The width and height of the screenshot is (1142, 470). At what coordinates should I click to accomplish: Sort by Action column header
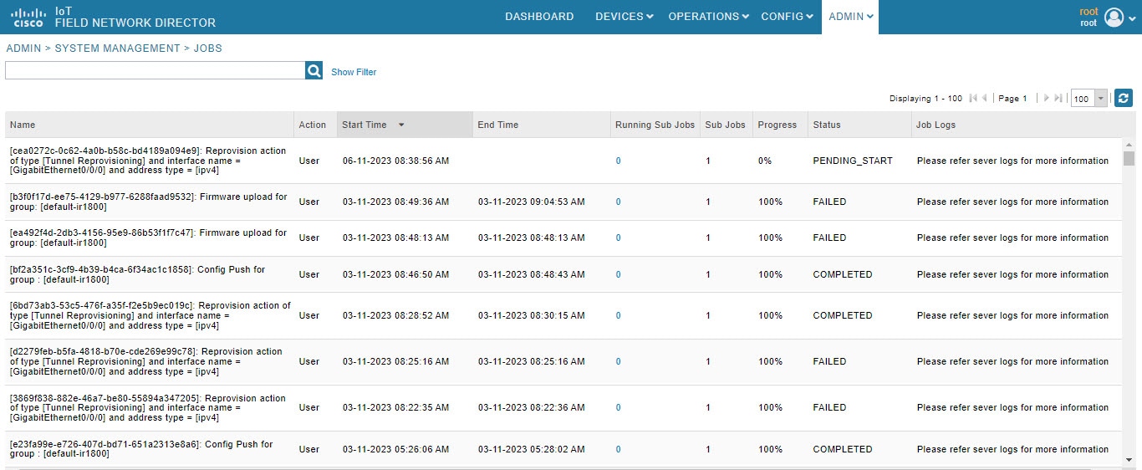click(315, 125)
